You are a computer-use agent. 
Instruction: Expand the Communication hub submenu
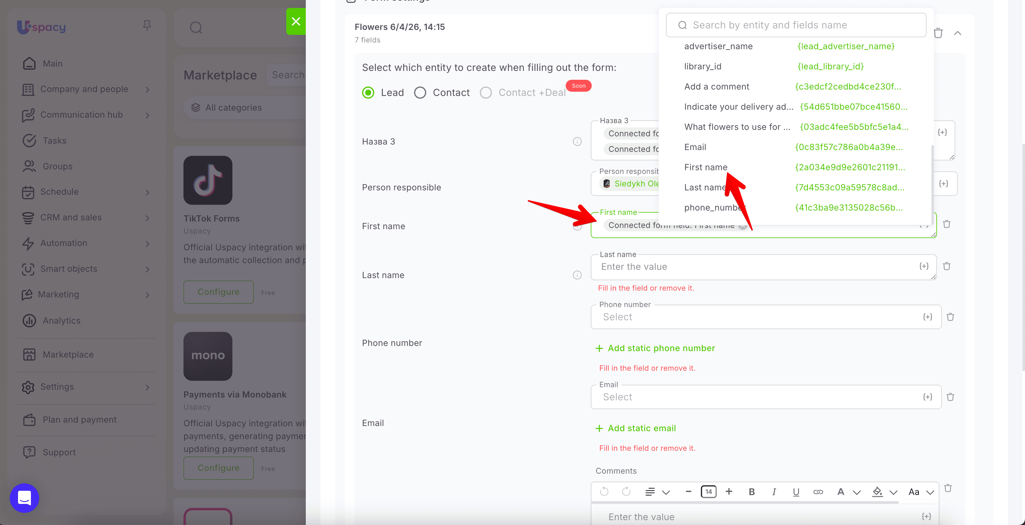coord(147,115)
